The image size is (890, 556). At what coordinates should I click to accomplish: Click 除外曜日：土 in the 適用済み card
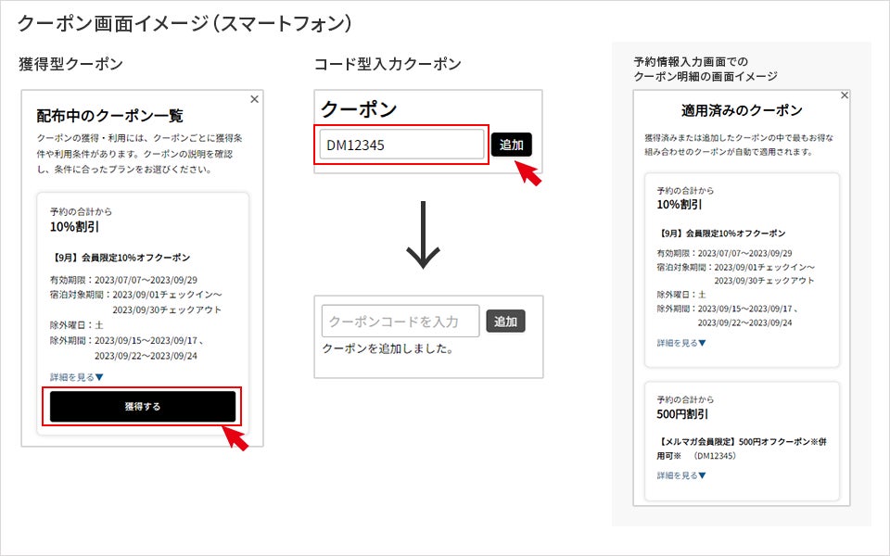point(681,295)
